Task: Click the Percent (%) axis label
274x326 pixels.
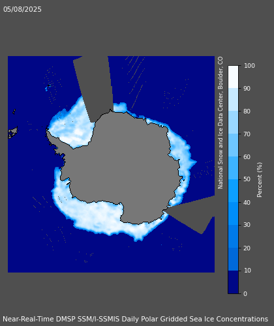Action: 260,180
